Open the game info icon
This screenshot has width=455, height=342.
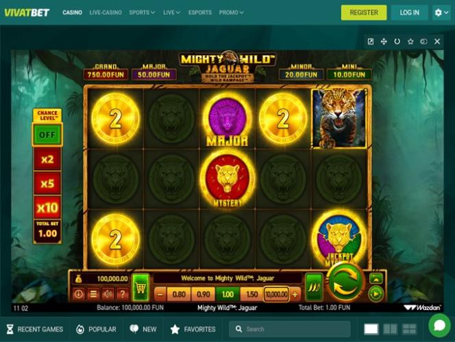pyautogui.click(x=78, y=294)
